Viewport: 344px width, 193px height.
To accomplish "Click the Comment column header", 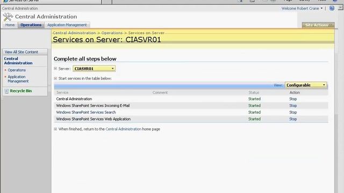I will (160, 93).
